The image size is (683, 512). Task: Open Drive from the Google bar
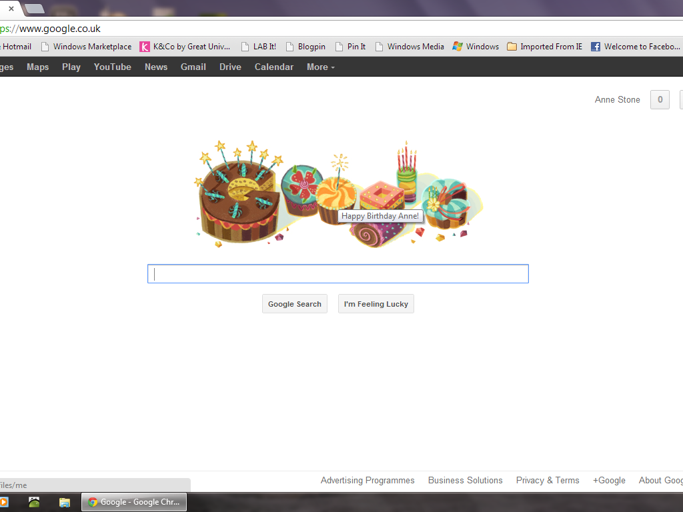pos(230,67)
